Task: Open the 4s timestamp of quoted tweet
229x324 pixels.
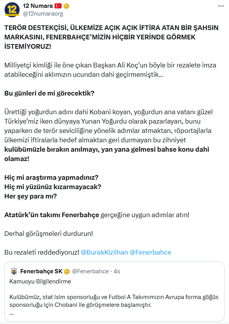Action: [x=117, y=271]
